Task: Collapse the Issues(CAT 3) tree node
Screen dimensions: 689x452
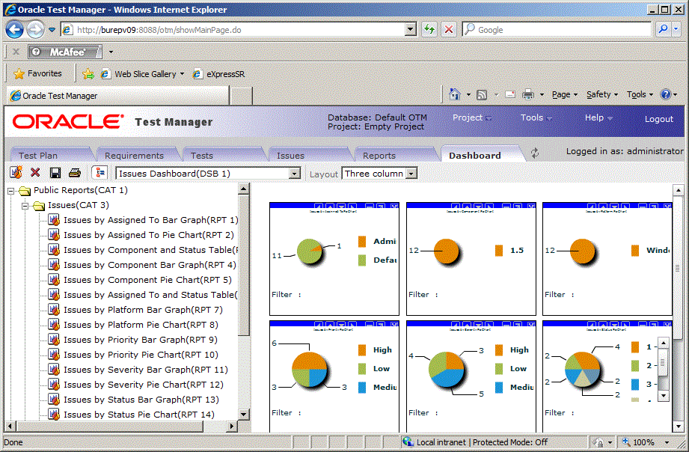Action: click(25, 206)
